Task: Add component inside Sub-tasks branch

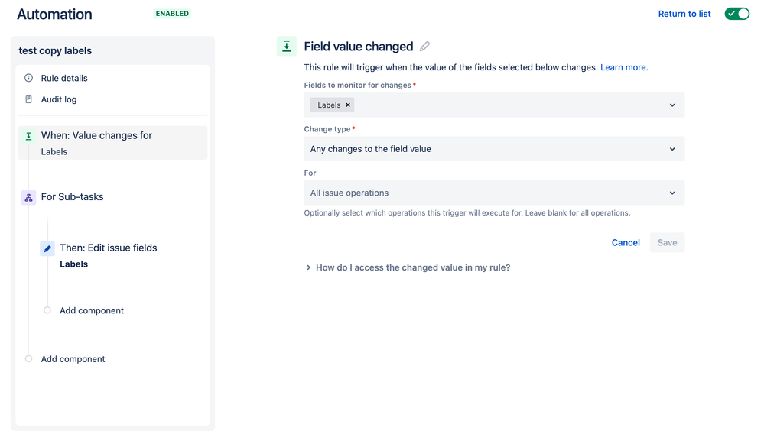Action: (91, 310)
